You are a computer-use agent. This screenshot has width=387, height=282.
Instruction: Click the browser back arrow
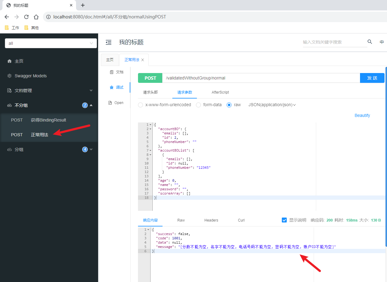[x=7, y=17]
